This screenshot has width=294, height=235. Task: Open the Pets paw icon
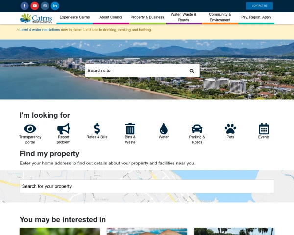[230, 129]
